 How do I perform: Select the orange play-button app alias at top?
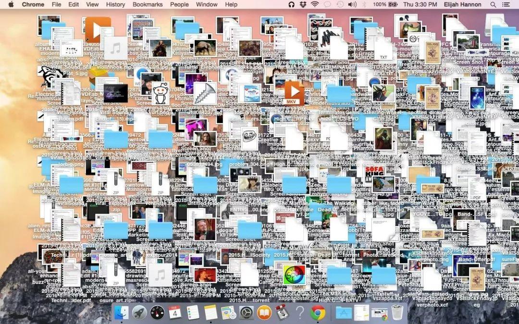tap(98, 30)
